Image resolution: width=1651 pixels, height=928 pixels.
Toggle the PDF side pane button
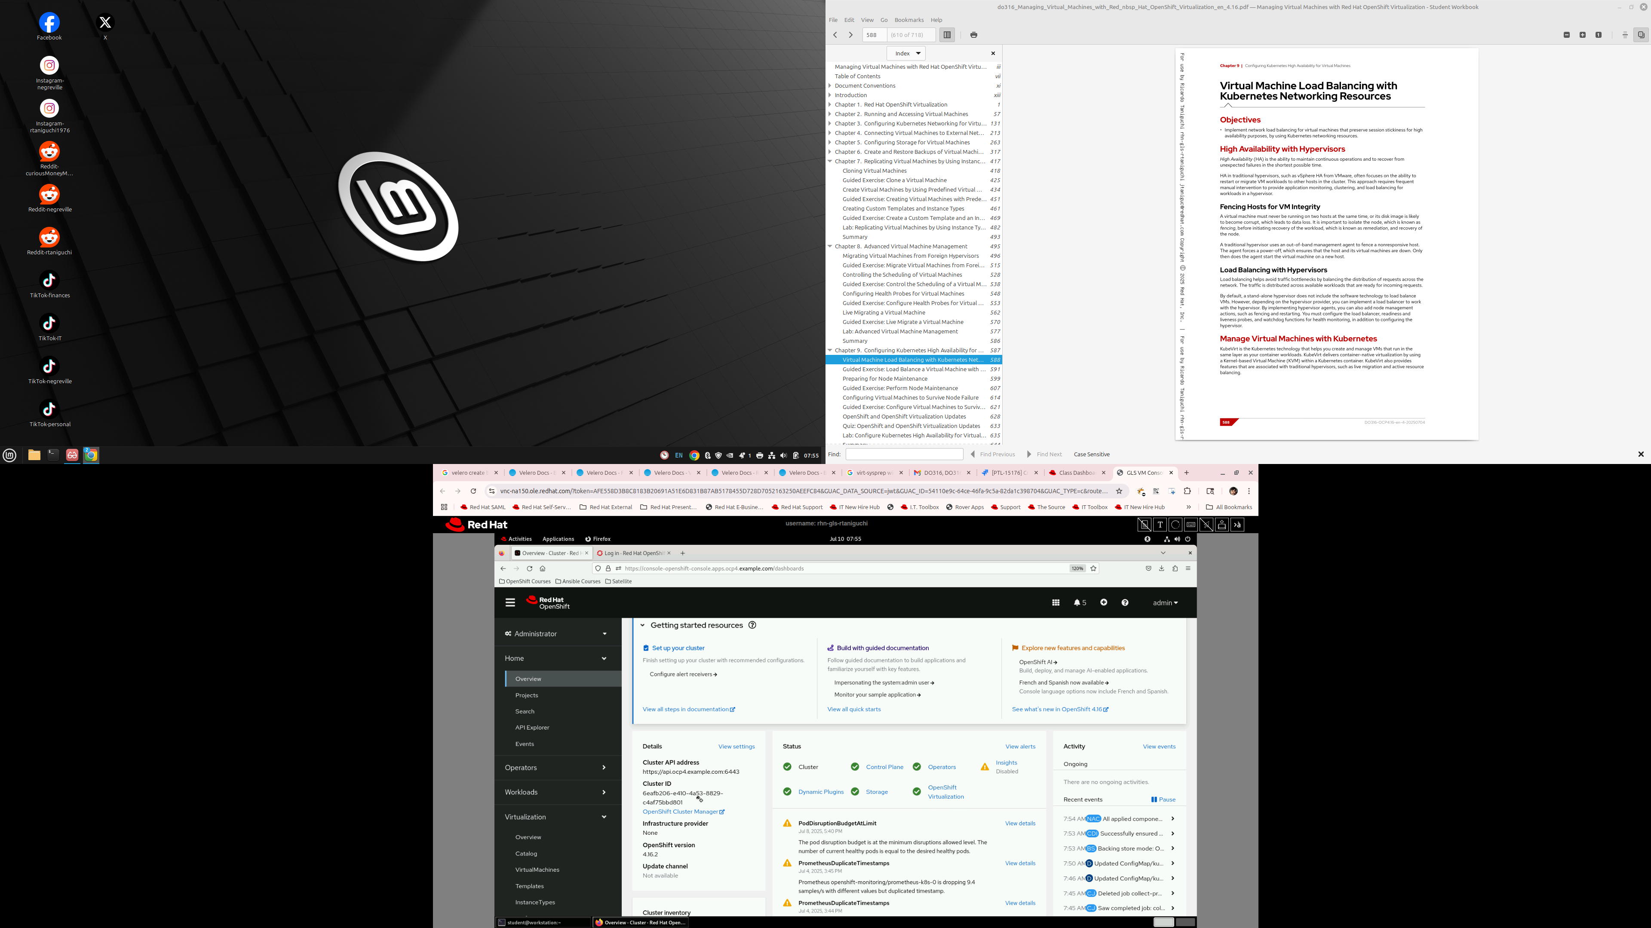tap(947, 34)
